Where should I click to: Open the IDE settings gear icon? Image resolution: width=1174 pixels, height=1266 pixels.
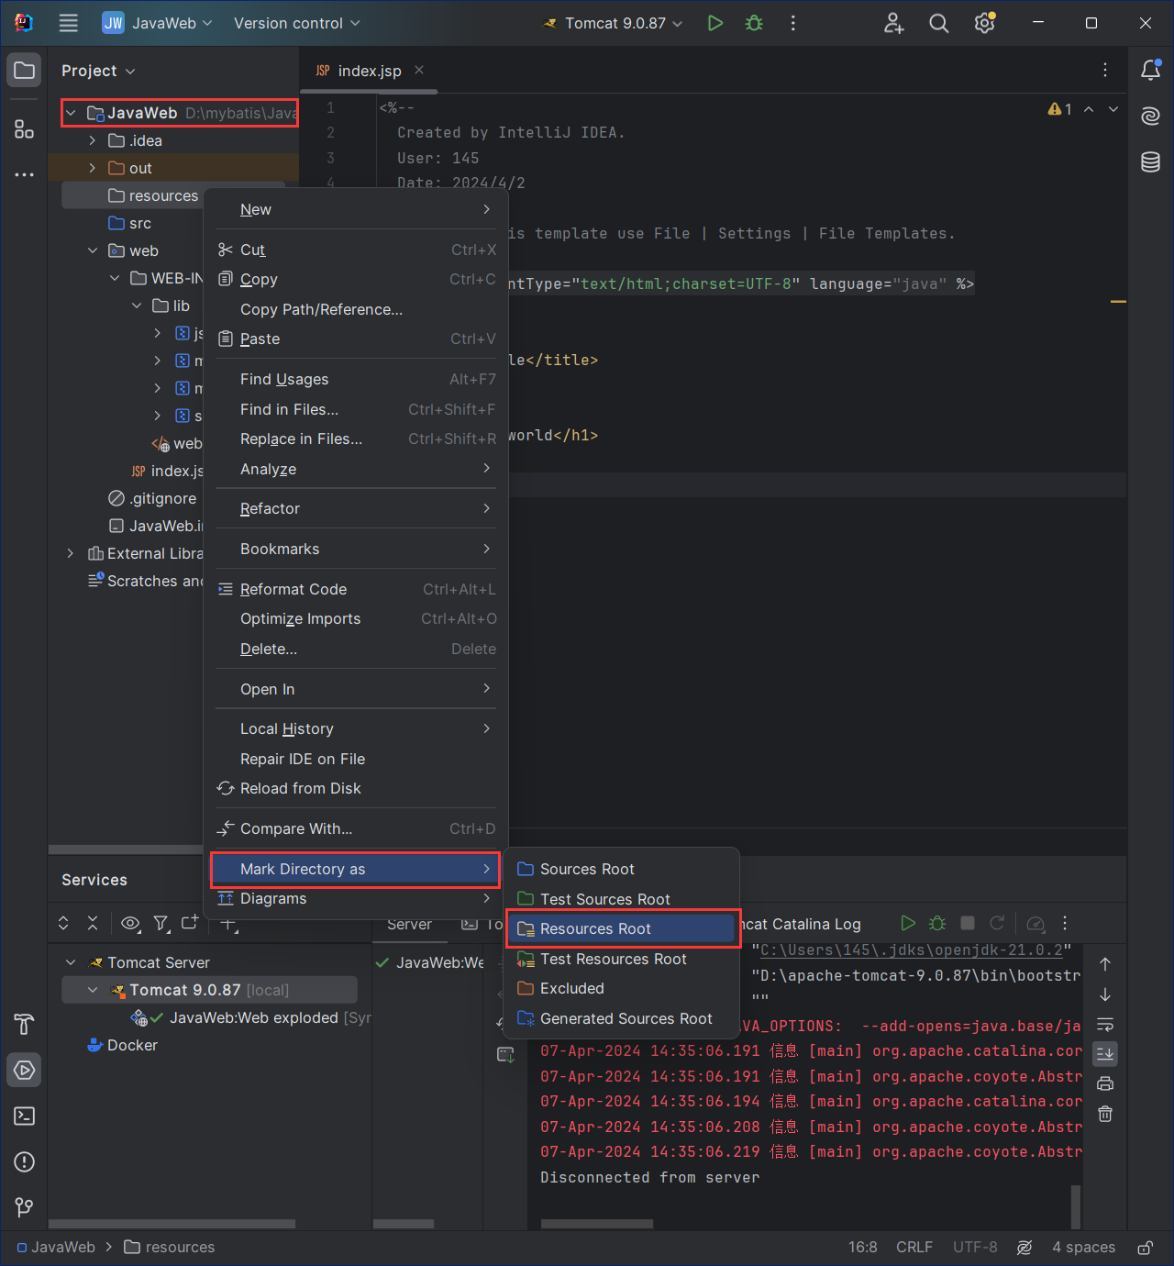coord(984,23)
